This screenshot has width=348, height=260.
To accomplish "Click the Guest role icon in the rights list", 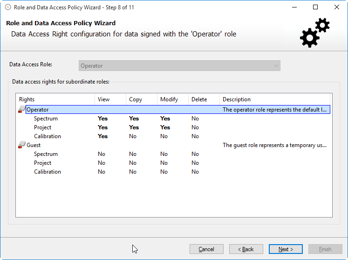I will [22, 145].
